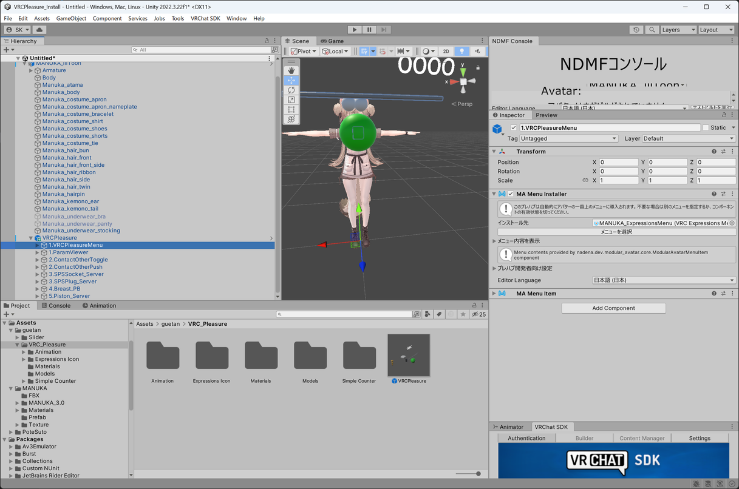Open the SDK Settings tab button

pos(700,438)
